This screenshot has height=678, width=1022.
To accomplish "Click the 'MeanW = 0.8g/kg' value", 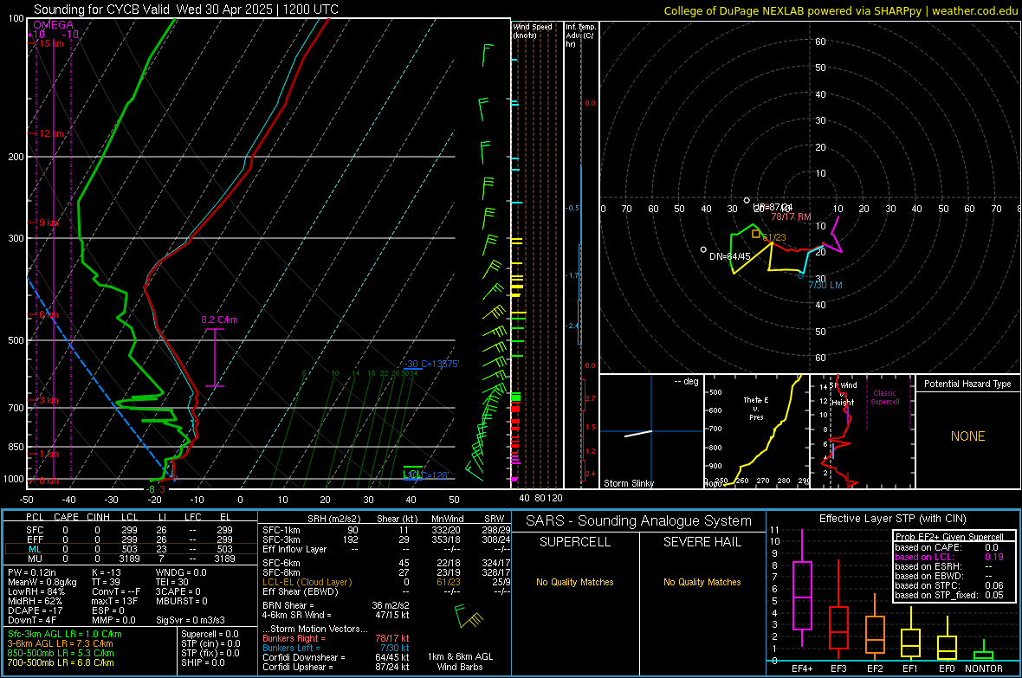I will pyautogui.click(x=42, y=582).
